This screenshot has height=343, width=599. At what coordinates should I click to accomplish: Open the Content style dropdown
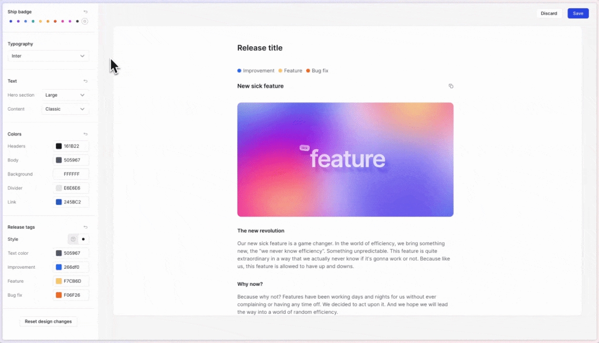(65, 109)
